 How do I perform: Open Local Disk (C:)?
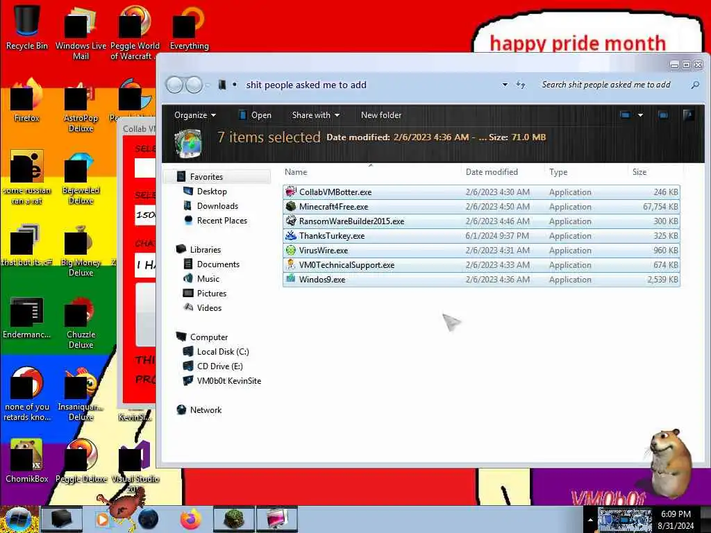click(222, 351)
